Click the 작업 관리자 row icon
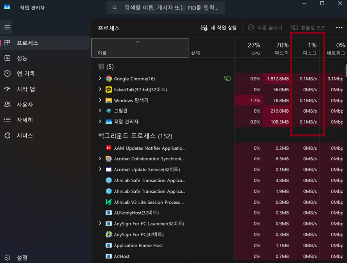The height and width of the screenshot is (263, 347). click(109, 122)
